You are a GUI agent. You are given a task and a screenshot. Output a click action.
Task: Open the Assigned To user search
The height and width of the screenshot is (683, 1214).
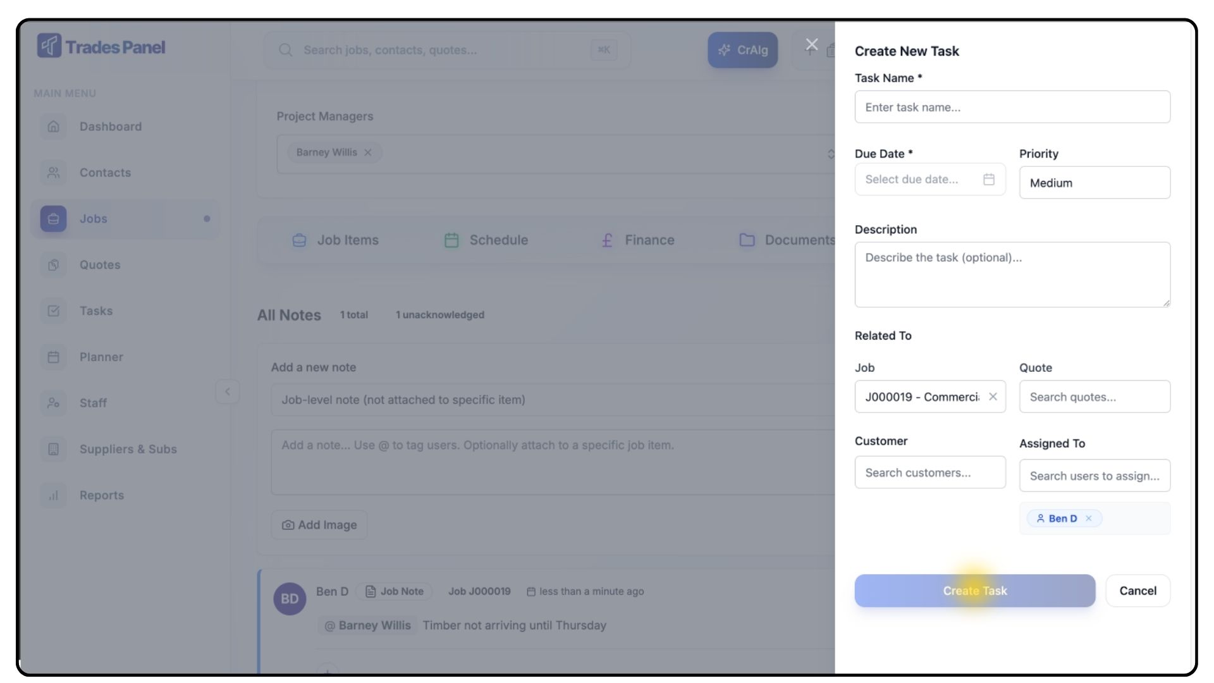click(x=1094, y=476)
